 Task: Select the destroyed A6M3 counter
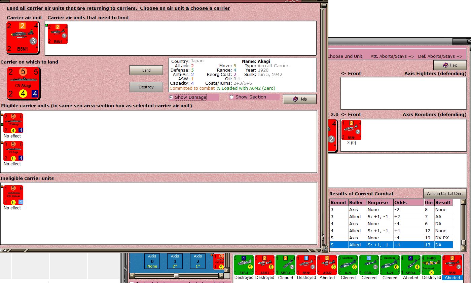[x=265, y=265]
